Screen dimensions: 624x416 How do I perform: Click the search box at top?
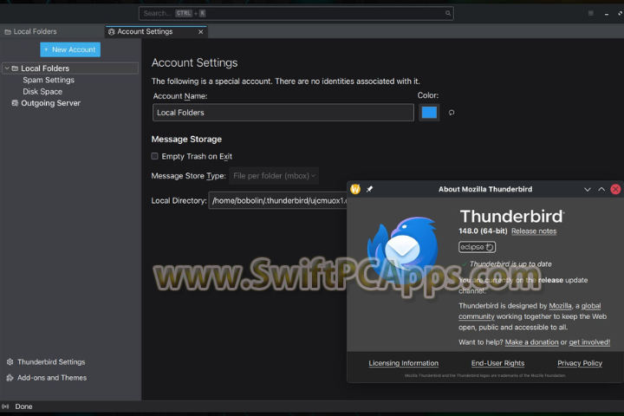(x=296, y=13)
